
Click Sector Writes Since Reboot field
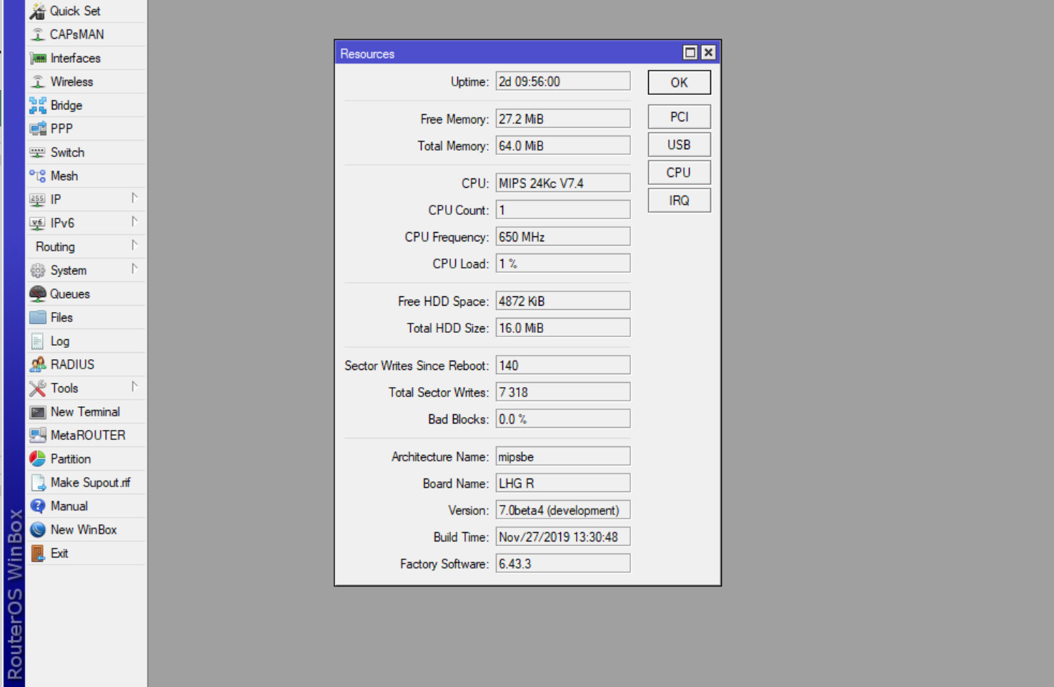click(x=563, y=365)
